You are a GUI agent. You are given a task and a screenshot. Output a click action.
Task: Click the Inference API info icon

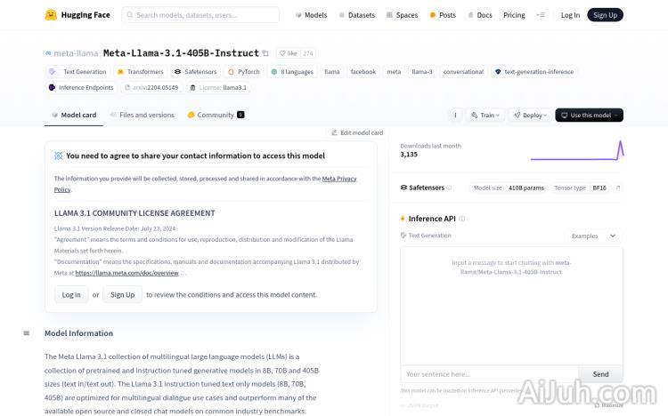[x=461, y=219]
